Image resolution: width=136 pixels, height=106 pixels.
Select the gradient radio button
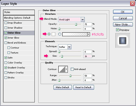(x=60, y=34)
